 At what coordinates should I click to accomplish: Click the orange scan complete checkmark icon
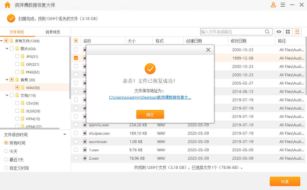coord(11,19)
